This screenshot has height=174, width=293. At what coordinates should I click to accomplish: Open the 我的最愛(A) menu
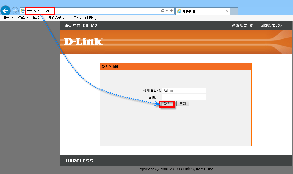57,18
